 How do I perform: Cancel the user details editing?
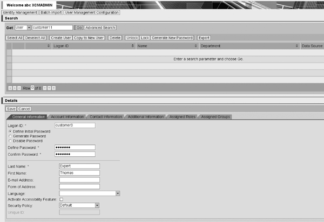[24, 109]
